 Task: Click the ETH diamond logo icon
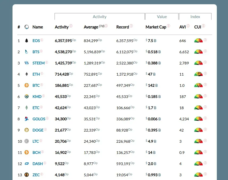tap(26, 74)
